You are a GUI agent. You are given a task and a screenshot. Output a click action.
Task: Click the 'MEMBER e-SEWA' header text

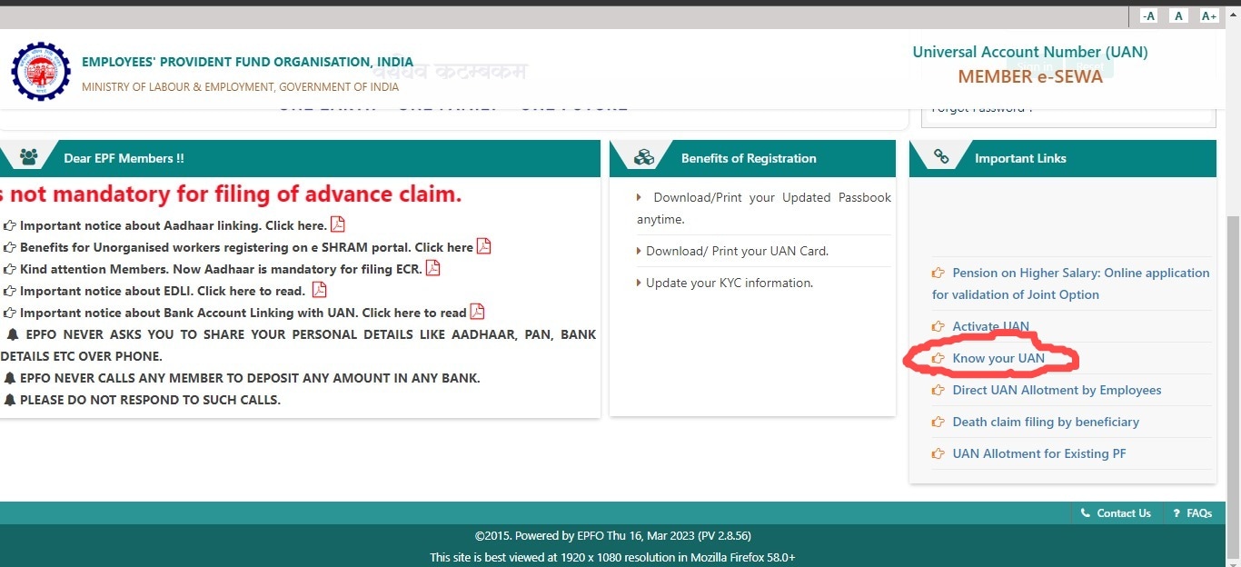pos(1030,76)
